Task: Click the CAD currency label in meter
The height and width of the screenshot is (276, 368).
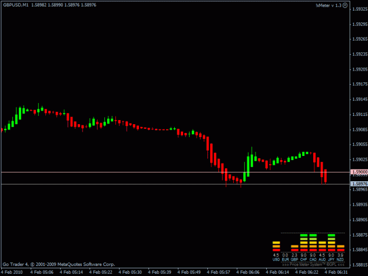Action: point(313,260)
